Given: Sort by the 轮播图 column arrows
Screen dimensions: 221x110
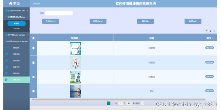Looking at the screenshot, I should coord(80,38).
